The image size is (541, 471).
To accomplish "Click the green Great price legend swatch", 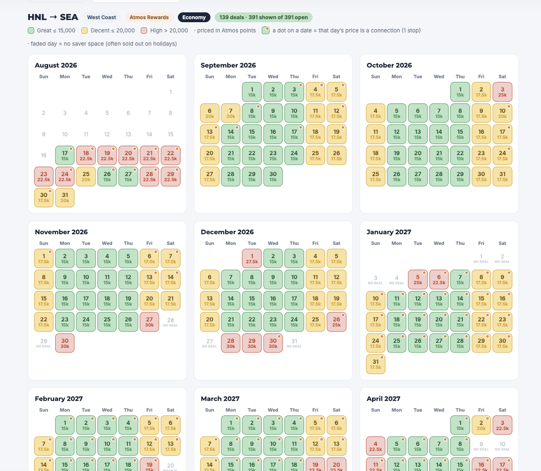I will coord(31,31).
